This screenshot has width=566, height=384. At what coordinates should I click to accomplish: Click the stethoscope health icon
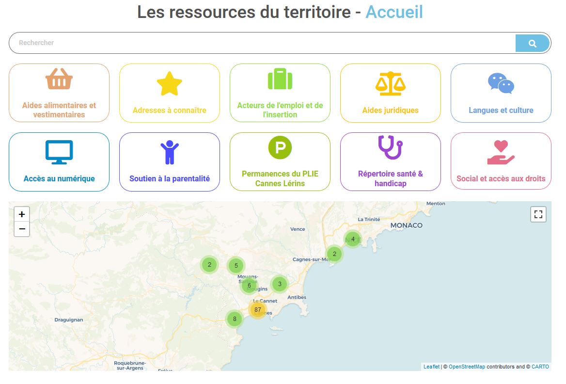pos(391,147)
